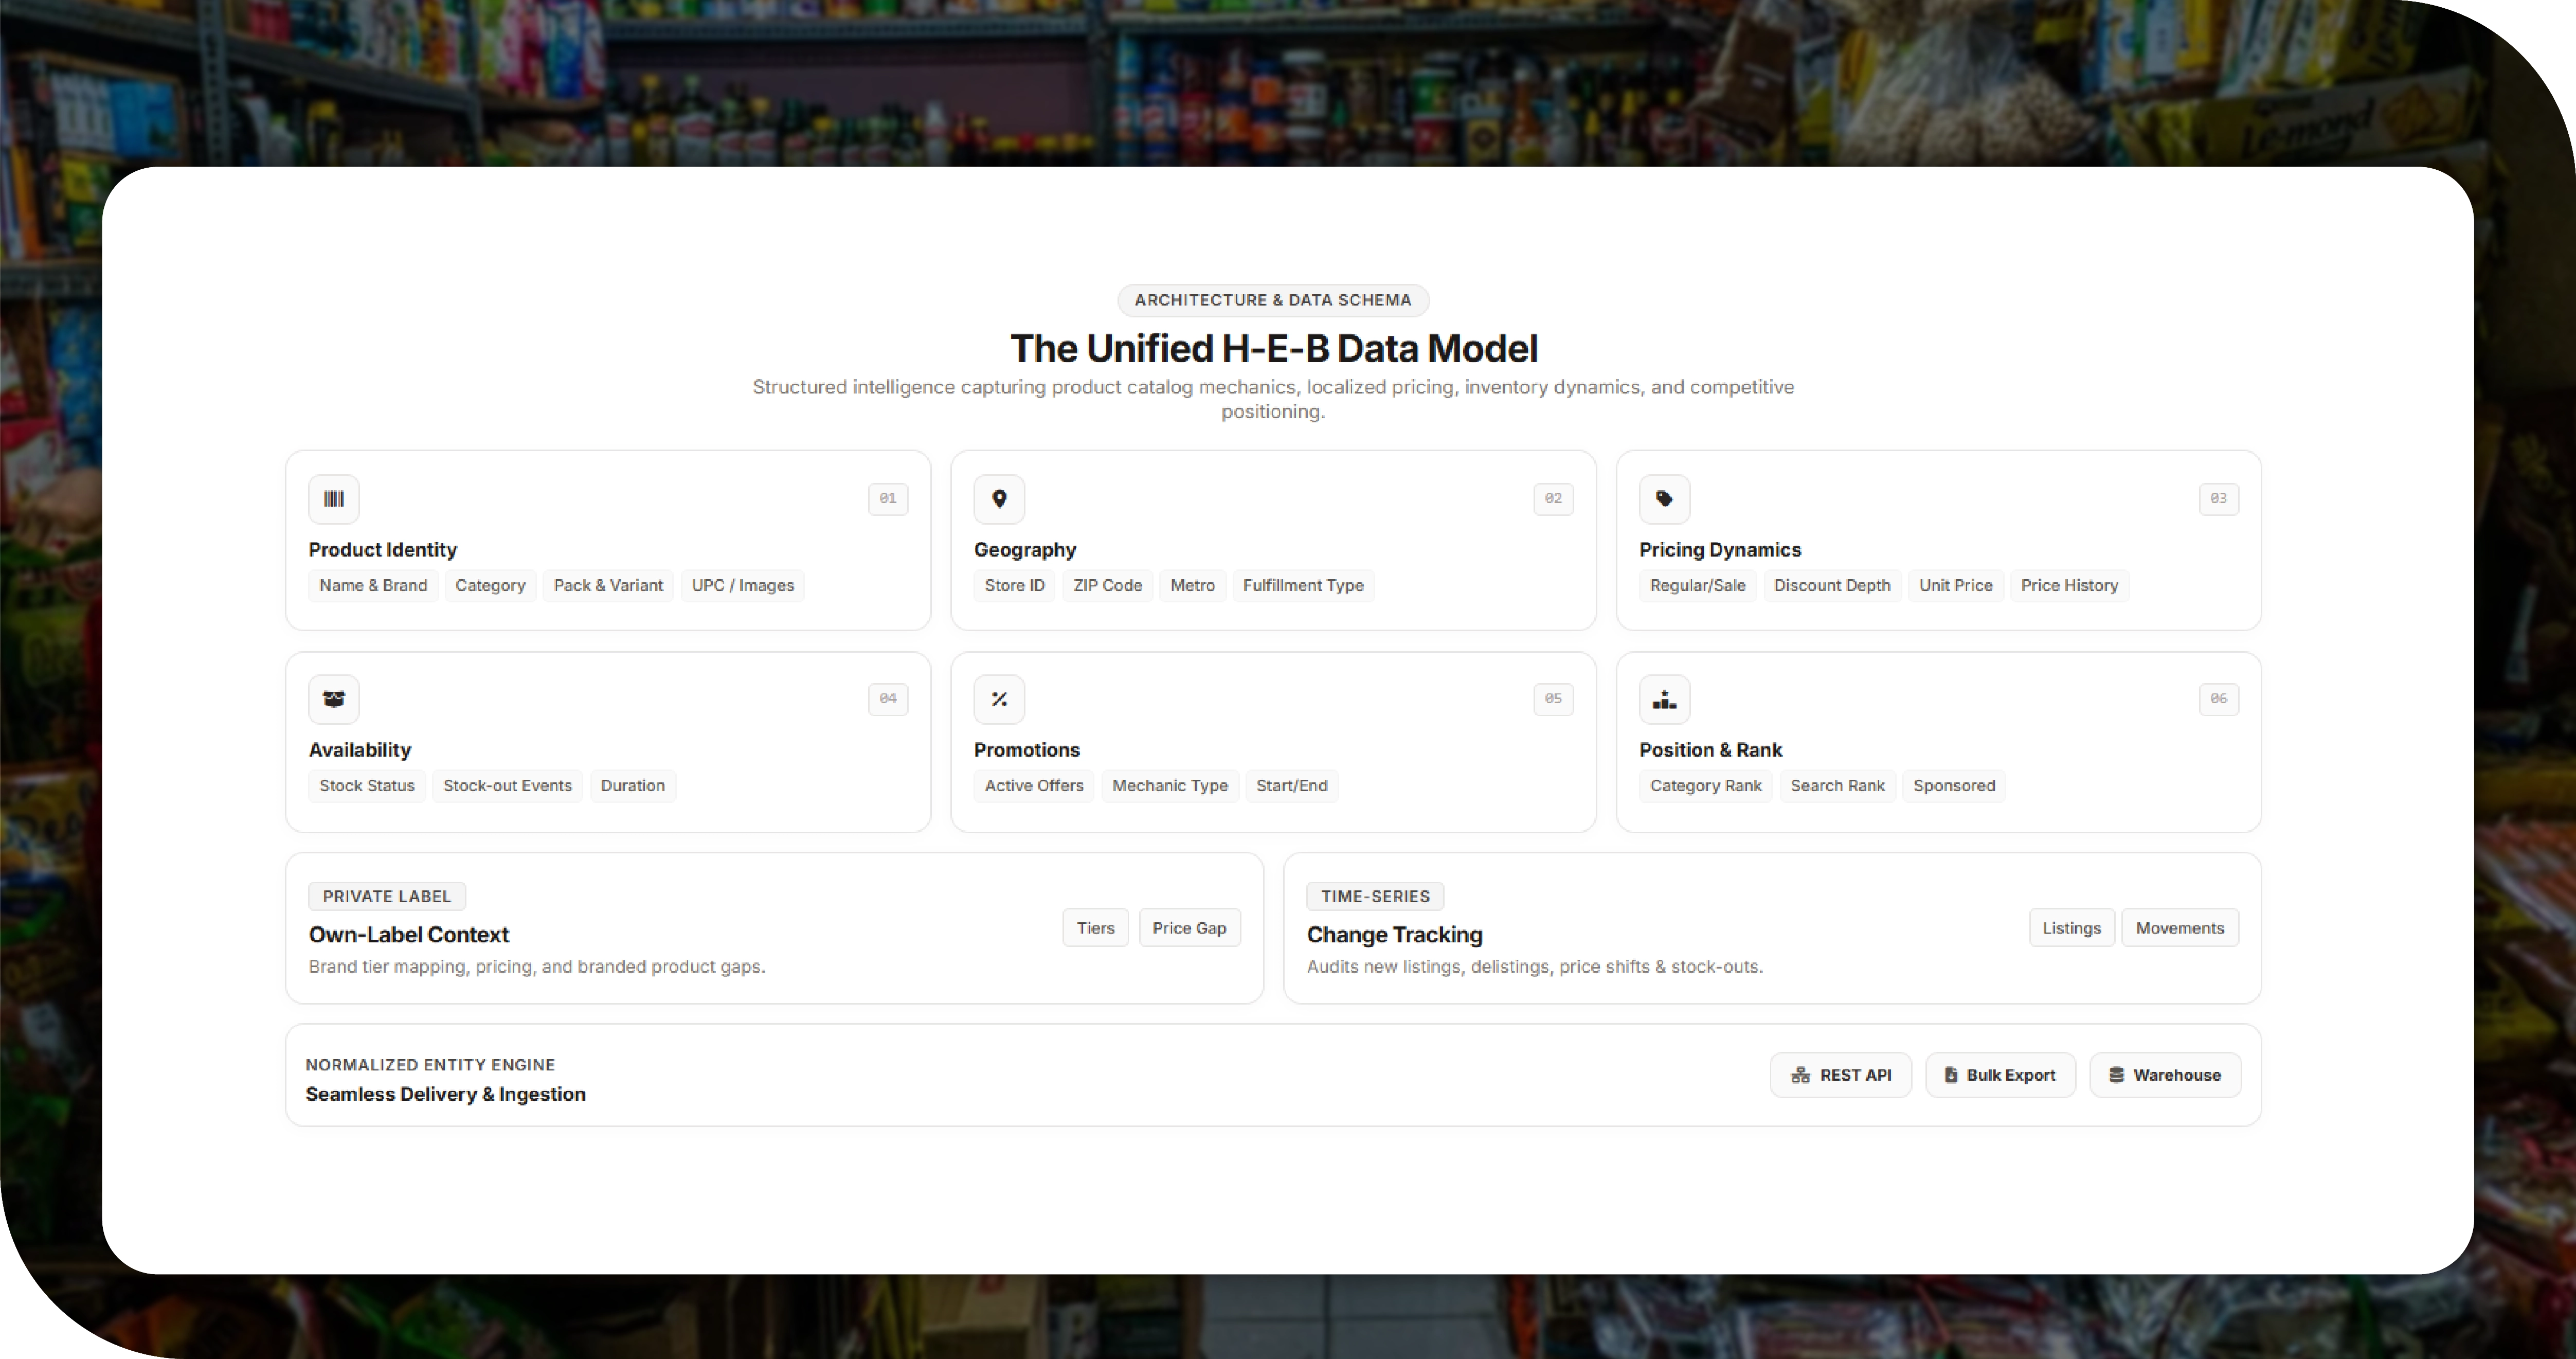Click the Name & Brand chip

tap(373, 586)
